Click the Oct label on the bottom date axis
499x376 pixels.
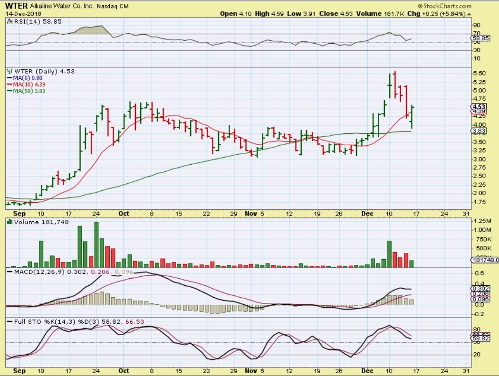point(124,371)
